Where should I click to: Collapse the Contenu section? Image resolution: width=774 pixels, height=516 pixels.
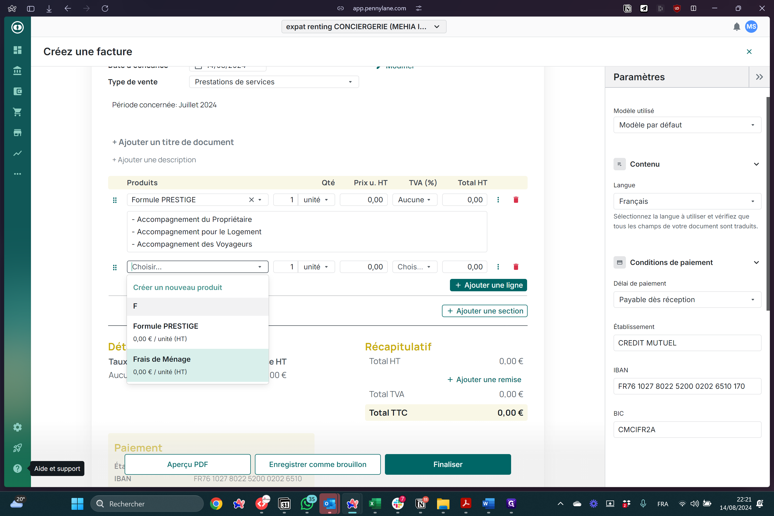tap(756, 164)
